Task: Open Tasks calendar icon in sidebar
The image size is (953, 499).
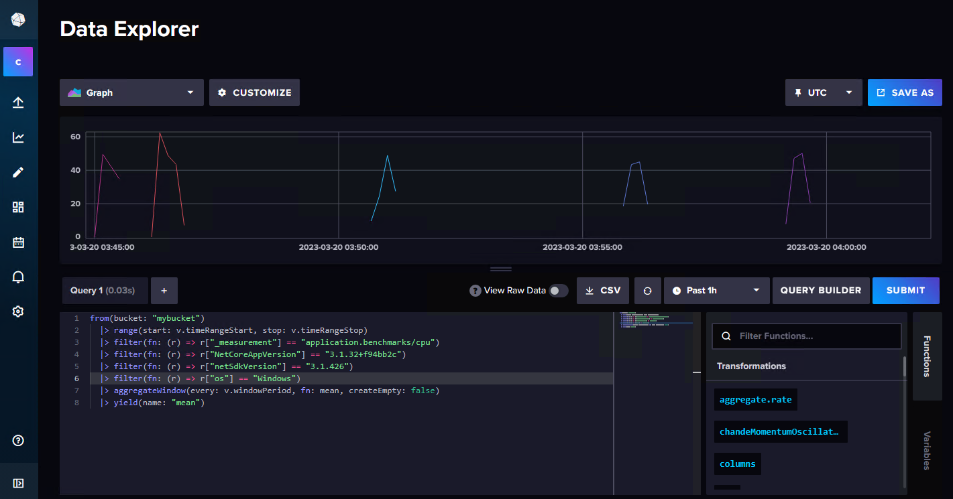Action: pos(18,242)
